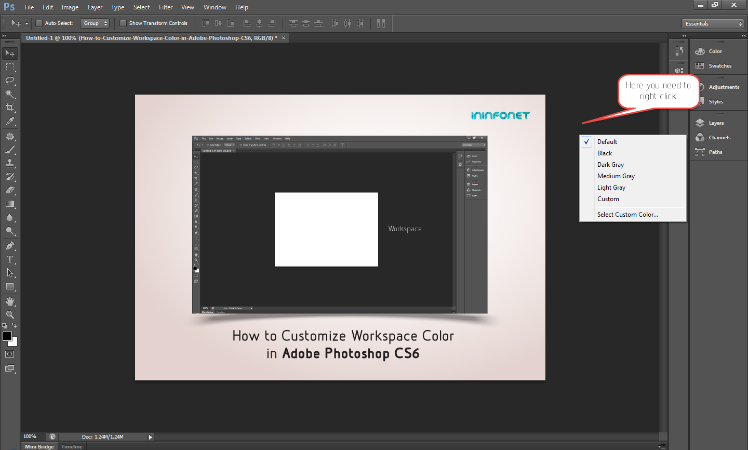The width and height of the screenshot is (748, 450).
Task: Check the Default option in the menu
Action: pyautogui.click(x=607, y=141)
